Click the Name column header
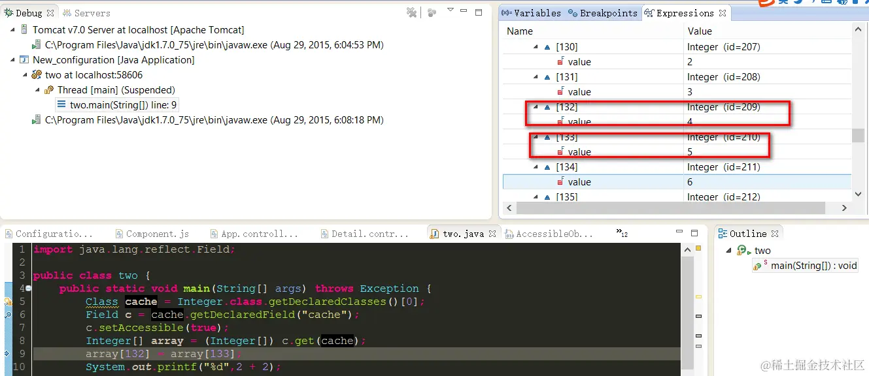Image resolution: width=869 pixels, height=376 pixels. click(592, 31)
